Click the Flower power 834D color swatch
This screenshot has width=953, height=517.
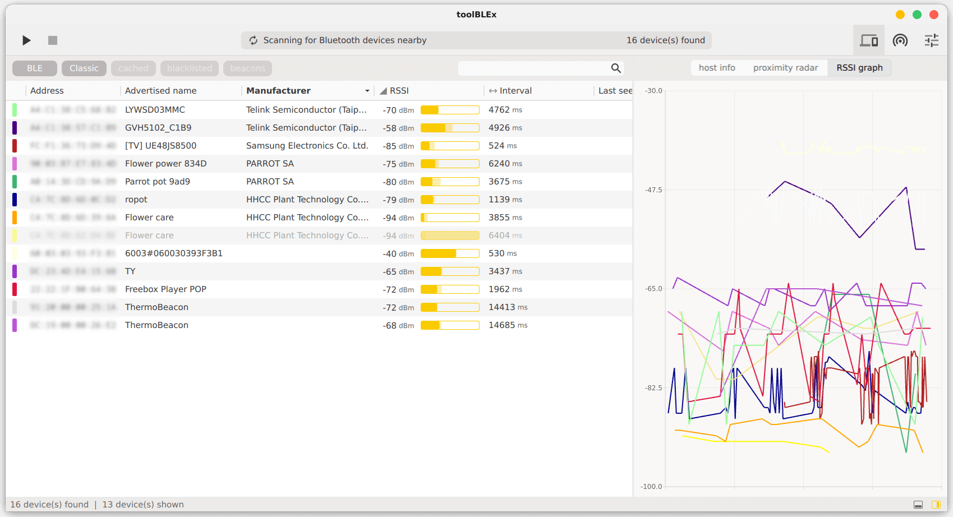point(15,164)
